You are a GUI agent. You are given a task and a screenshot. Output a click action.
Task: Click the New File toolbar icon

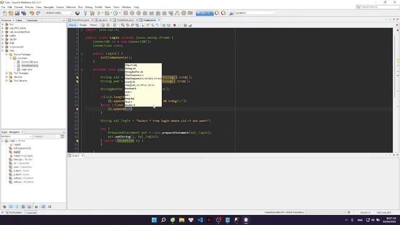(4, 13)
